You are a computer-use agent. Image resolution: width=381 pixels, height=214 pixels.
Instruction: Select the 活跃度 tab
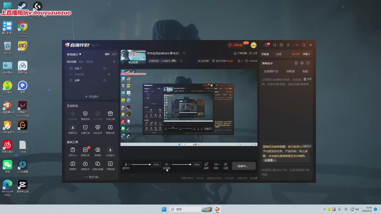291,71
